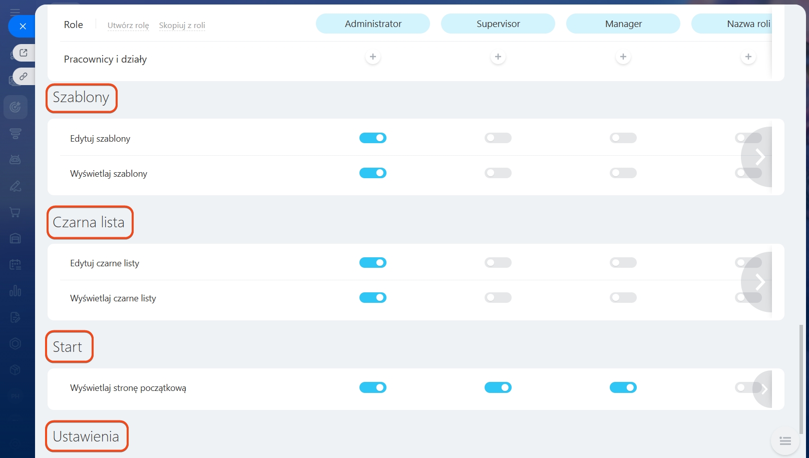Screen dimensions: 809x458
Task: Enable Edytuj czarne listy for Manager
Action: tap(623, 262)
